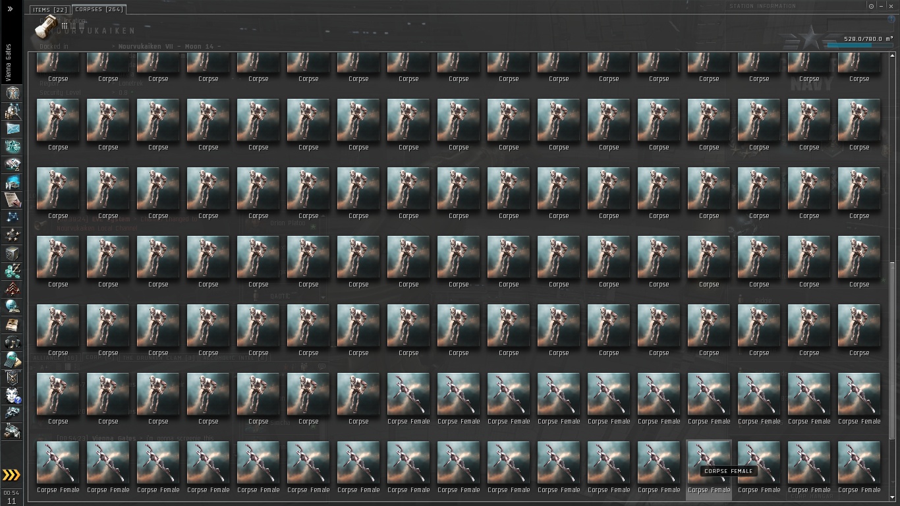The image size is (900, 506).
Task: Open the paper scroll journal icon
Action: (x=13, y=200)
